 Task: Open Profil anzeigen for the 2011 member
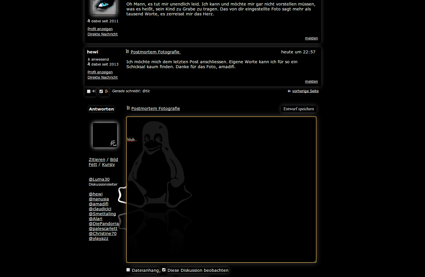pos(100,29)
